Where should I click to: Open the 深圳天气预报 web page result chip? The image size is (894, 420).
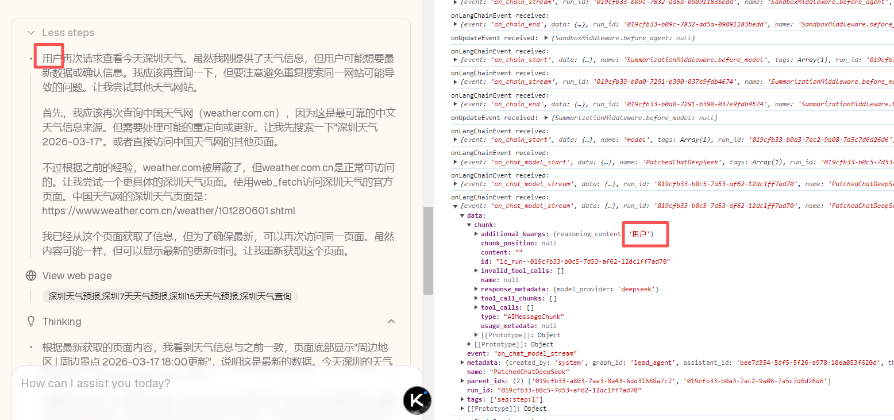click(x=170, y=296)
